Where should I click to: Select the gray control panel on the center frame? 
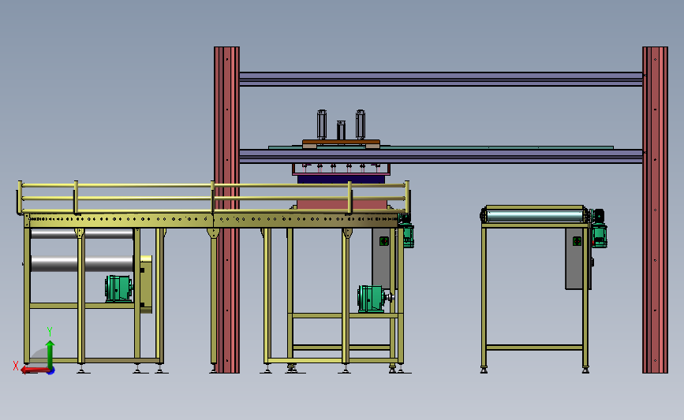coord(383,258)
